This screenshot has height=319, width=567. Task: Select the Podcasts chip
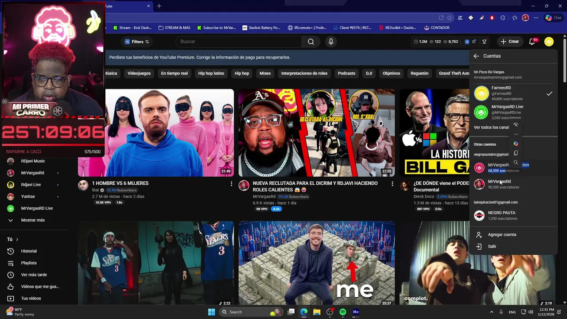pos(346,73)
